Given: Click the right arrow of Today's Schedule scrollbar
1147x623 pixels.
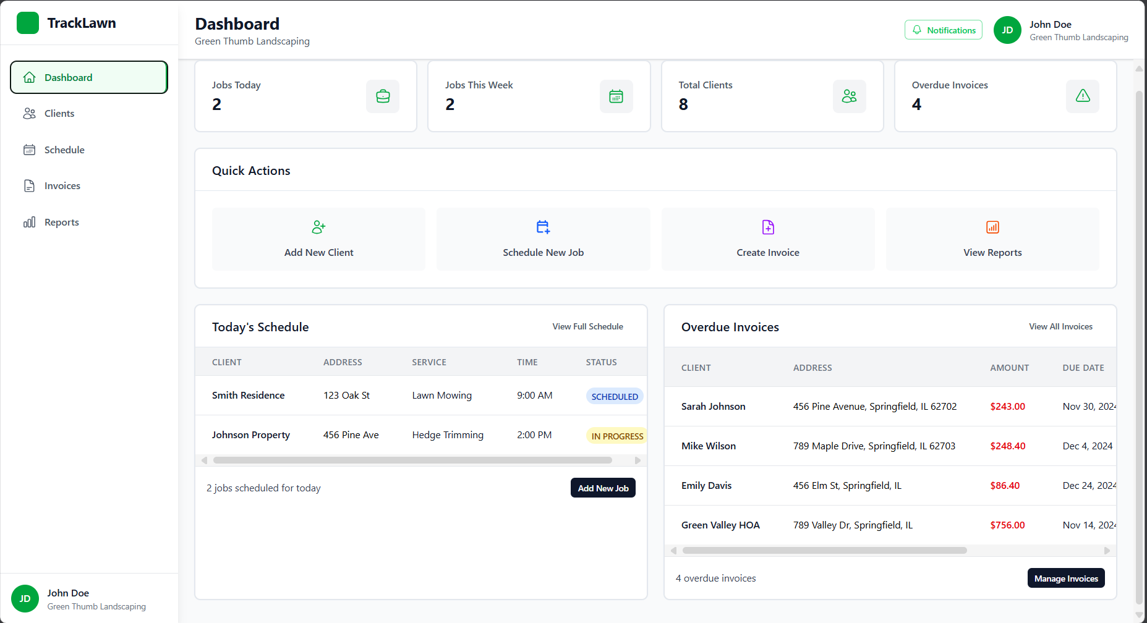Looking at the screenshot, I should pyautogui.click(x=637, y=460).
